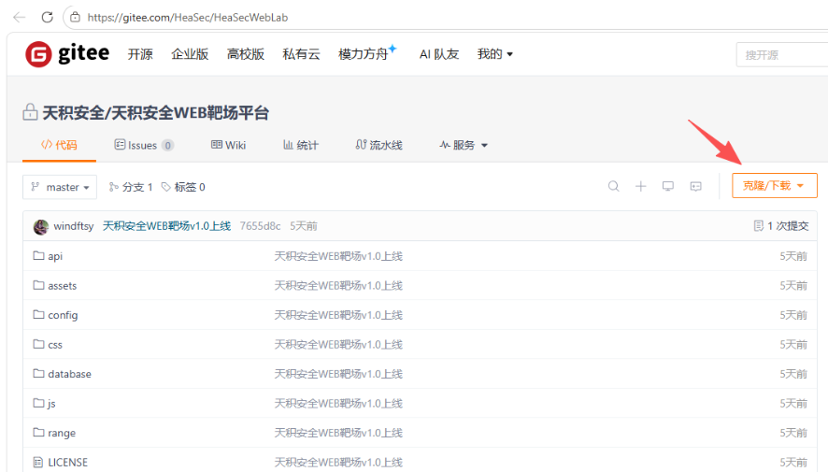828x472 pixels.
Task: Click windftsy's avatar image
Action: pos(41,226)
